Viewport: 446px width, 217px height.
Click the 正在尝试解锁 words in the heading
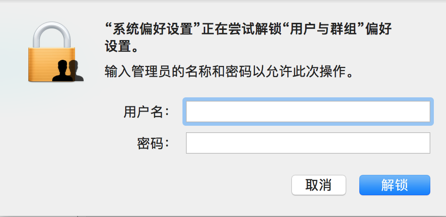[x=238, y=29]
